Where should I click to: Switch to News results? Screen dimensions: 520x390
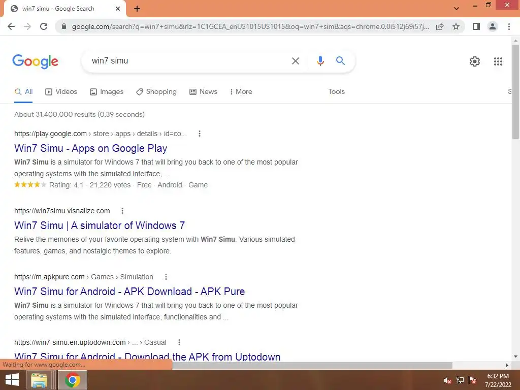click(203, 92)
